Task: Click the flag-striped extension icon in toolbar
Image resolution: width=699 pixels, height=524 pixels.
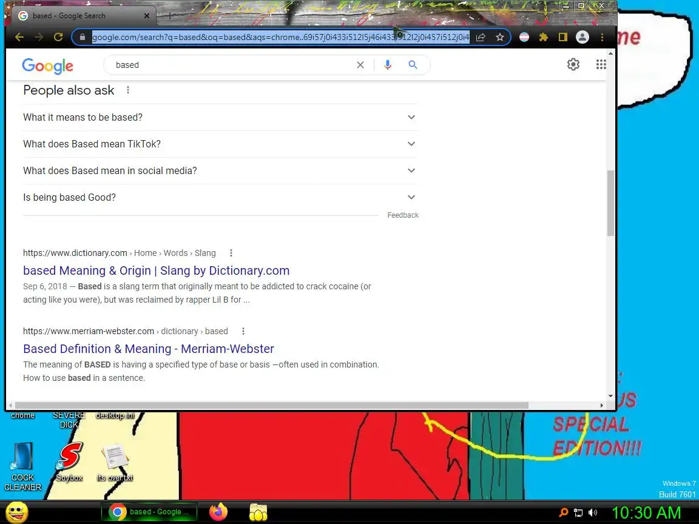Action: point(524,38)
